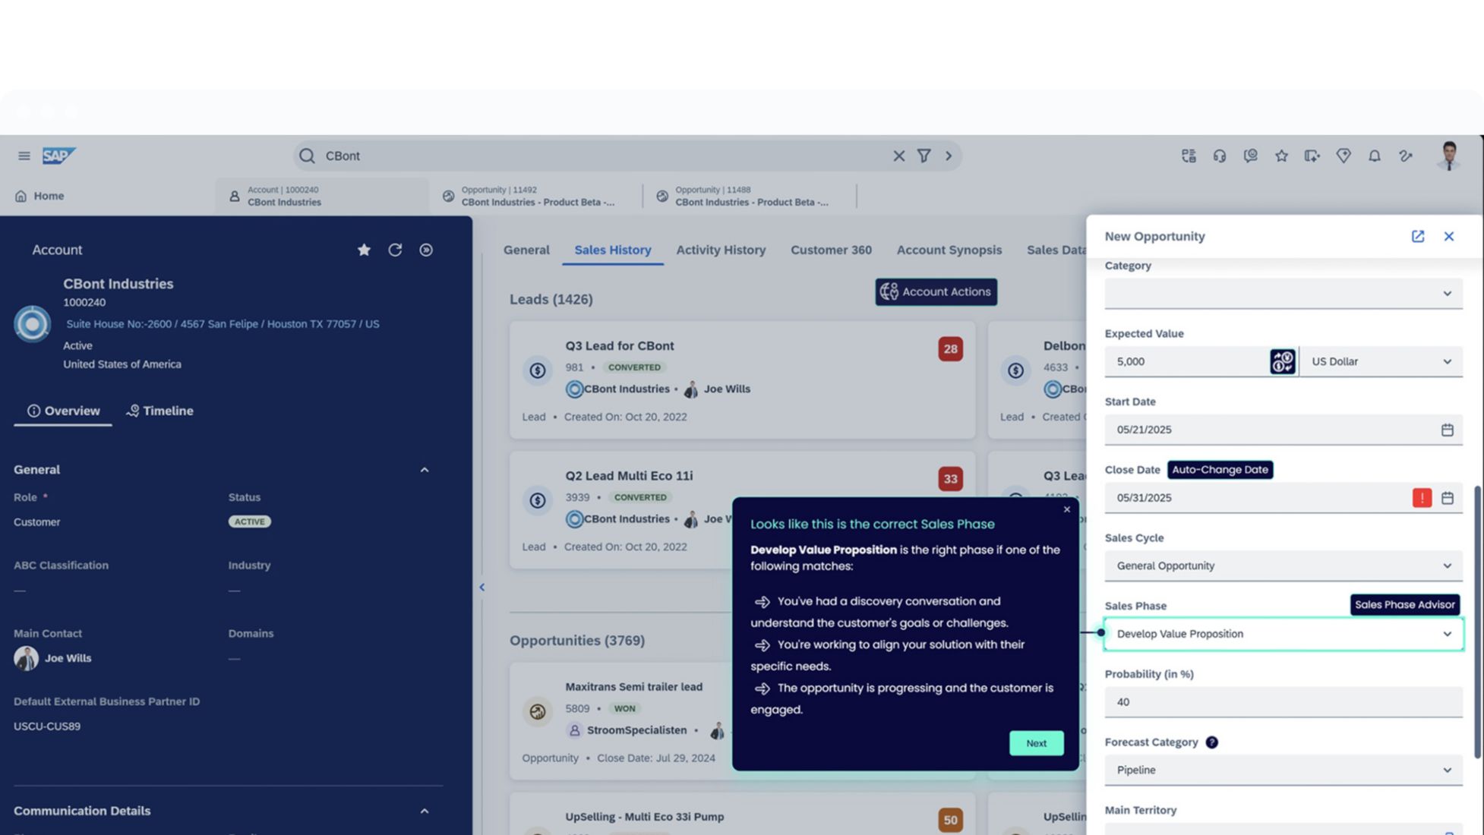
Task: Click the search filter funnel icon
Action: coord(924,156)
